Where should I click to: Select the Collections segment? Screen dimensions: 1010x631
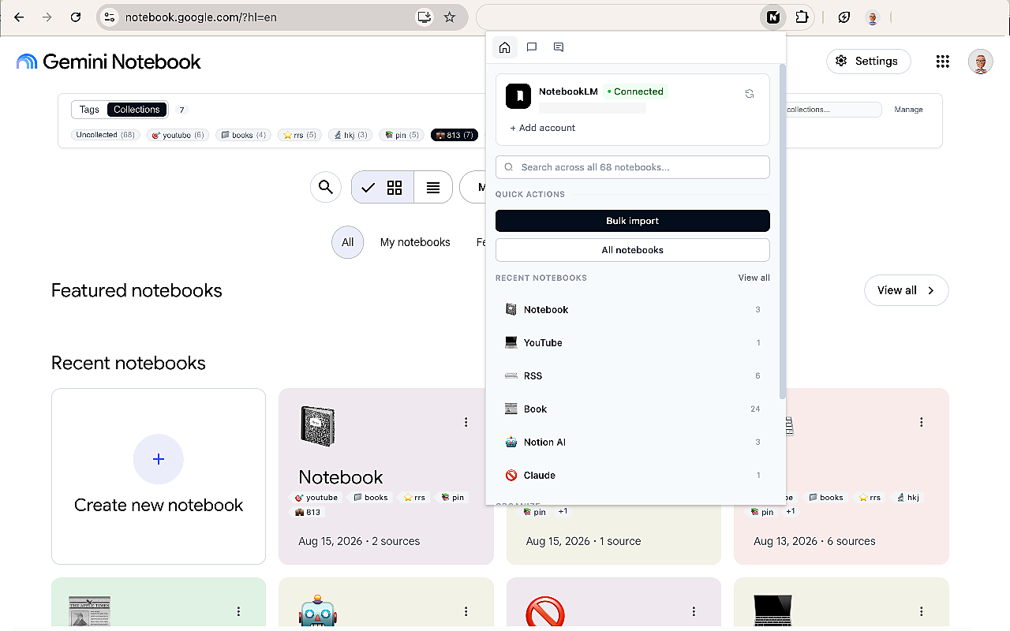pos(137,110)
